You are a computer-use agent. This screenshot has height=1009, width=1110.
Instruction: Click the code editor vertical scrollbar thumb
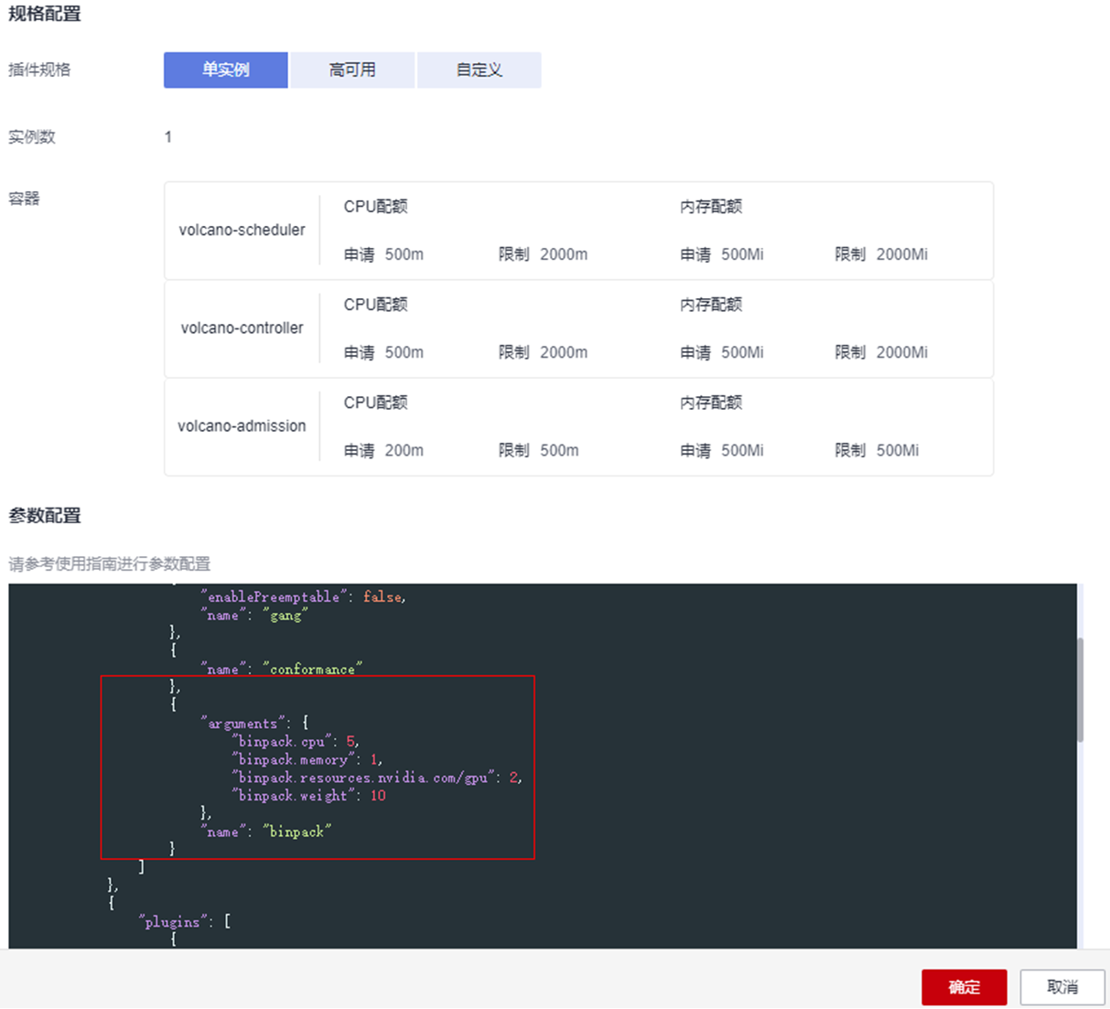1080,690
